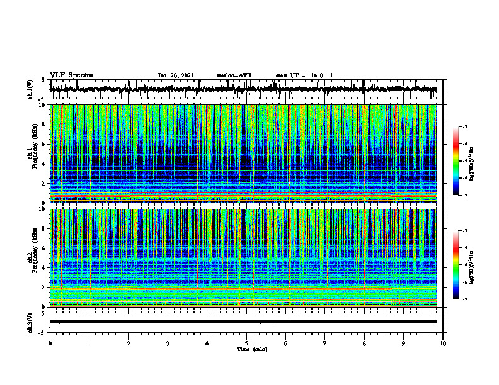Click the -3 value on ch.1 color bar
The width and height of the screenshot is (499, 385).
click(x=465, y=126)
